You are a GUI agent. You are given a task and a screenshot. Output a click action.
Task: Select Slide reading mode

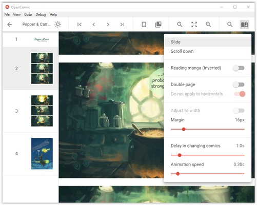pos(207,42)
